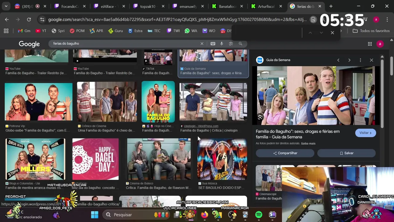The height and width of the screenshot is (222, 394).
Task: Launch Firefox from the taskbar
Action: [205, 215]
